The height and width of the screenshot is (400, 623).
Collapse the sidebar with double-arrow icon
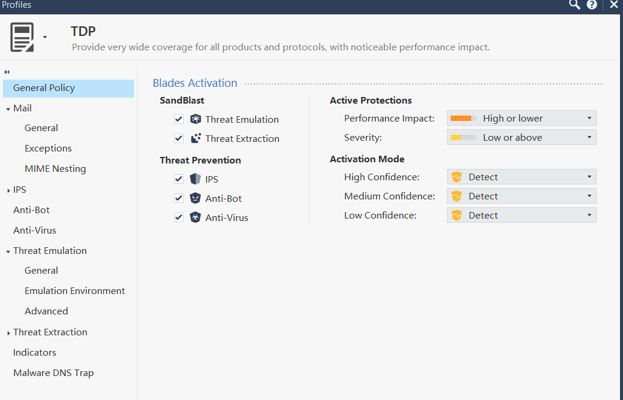[7, 72]
